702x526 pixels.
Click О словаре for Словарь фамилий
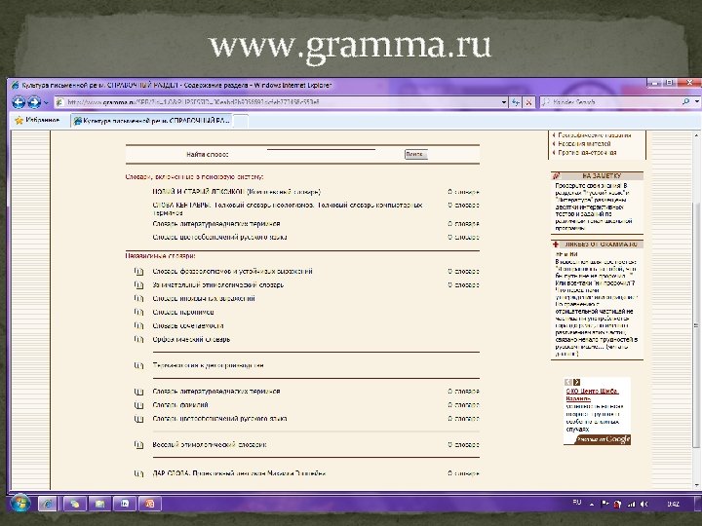click(x=463, y=405)
